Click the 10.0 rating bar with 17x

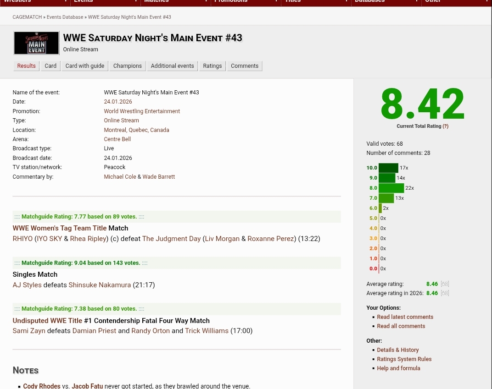(x=388, y=168)
